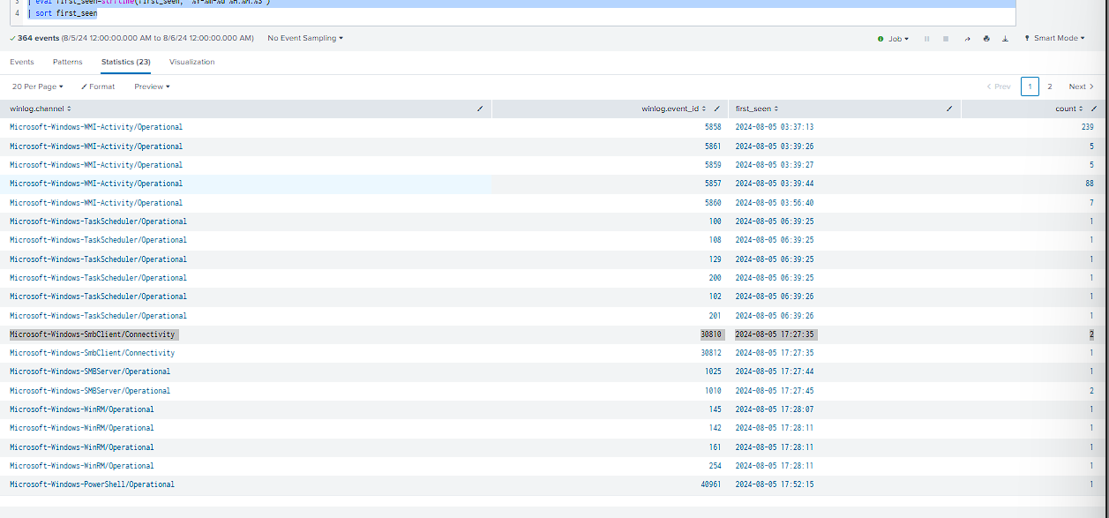Click event ID 40961 cell

711,484
